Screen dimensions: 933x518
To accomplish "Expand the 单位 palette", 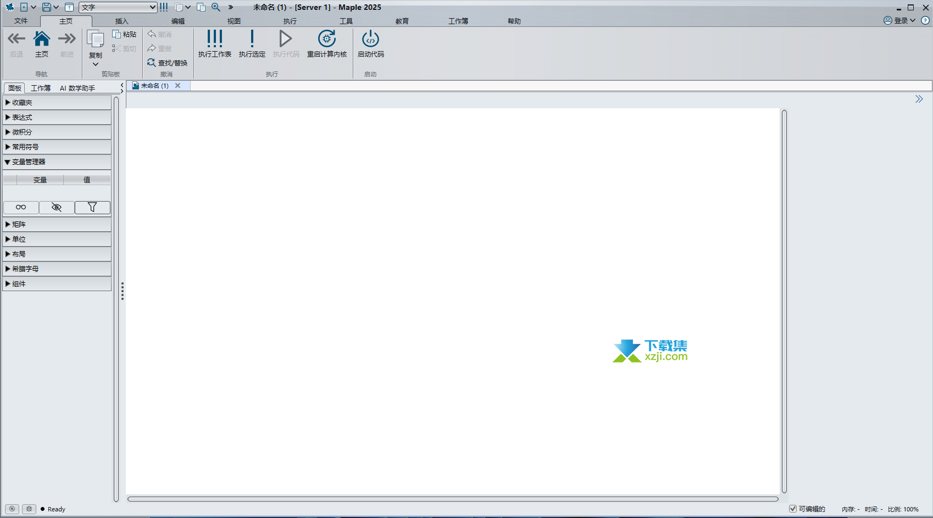I will (x=57, y=239).
